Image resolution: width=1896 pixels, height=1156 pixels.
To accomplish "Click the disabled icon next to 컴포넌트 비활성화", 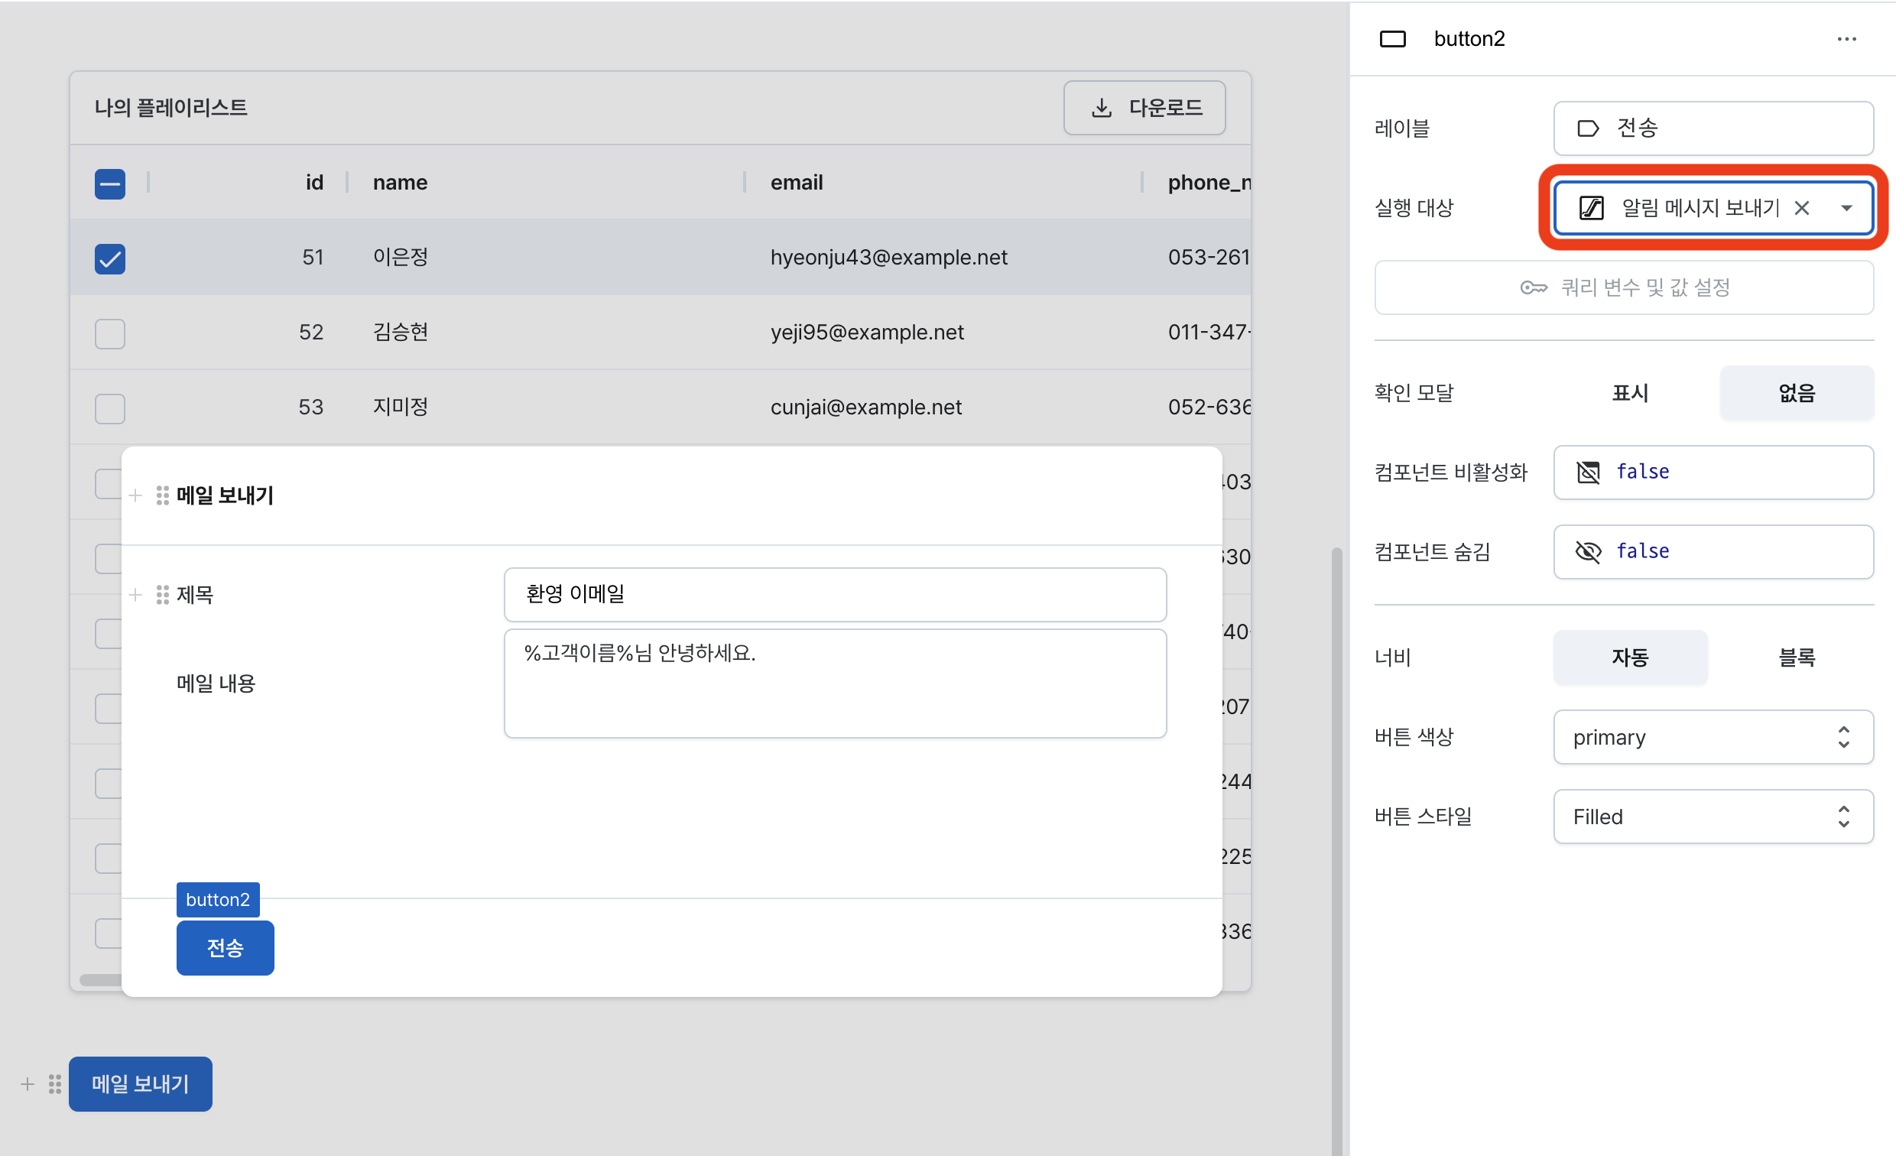I will pyautogui.click(x=1588, y=472).
